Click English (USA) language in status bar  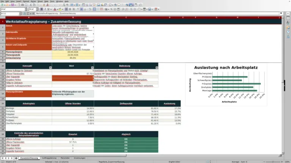click(174, 162)
